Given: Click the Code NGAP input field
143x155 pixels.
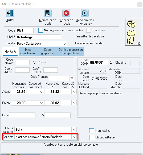Looking at the screenshot, I should 22,62.
